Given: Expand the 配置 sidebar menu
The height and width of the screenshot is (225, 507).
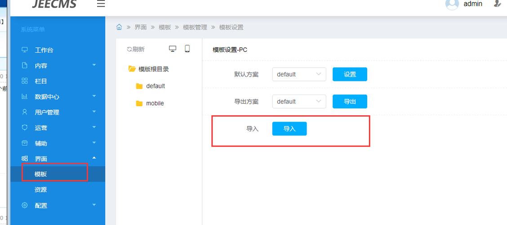Looking at the screenshot, I should pyautogui.click(x=58, y=205).
